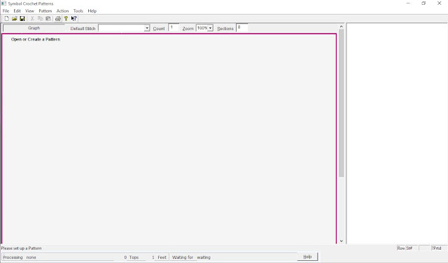This screenshot has height=263, width=448.
Task: Click the '?Prtd' status bar indicator
Action: click(437, 248)
